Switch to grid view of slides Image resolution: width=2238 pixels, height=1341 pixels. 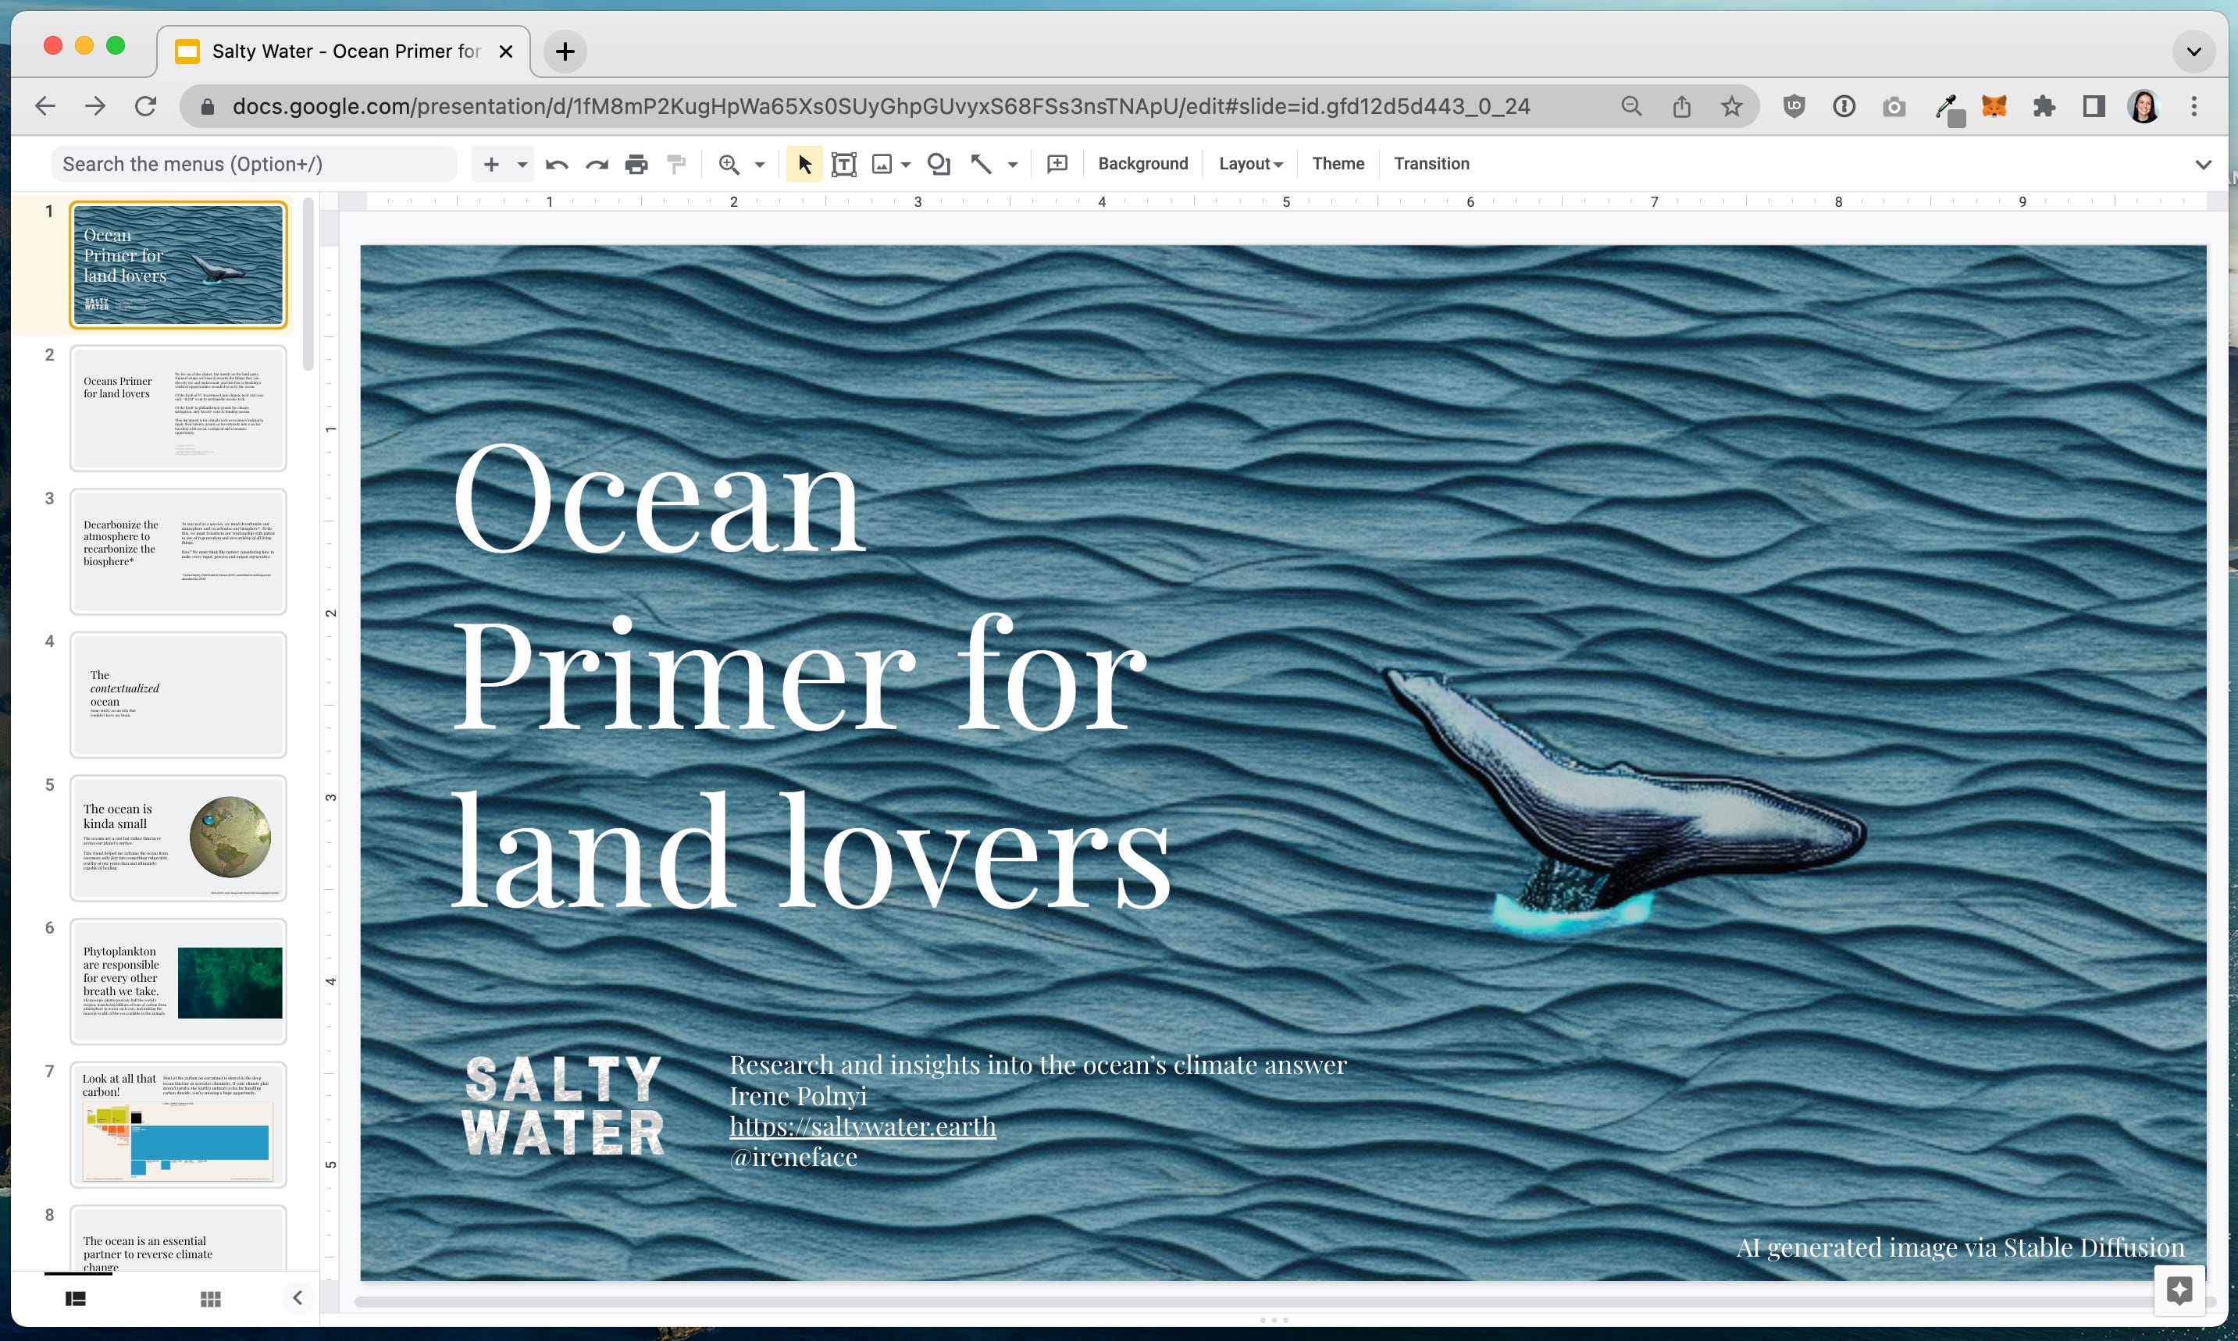211,1299
